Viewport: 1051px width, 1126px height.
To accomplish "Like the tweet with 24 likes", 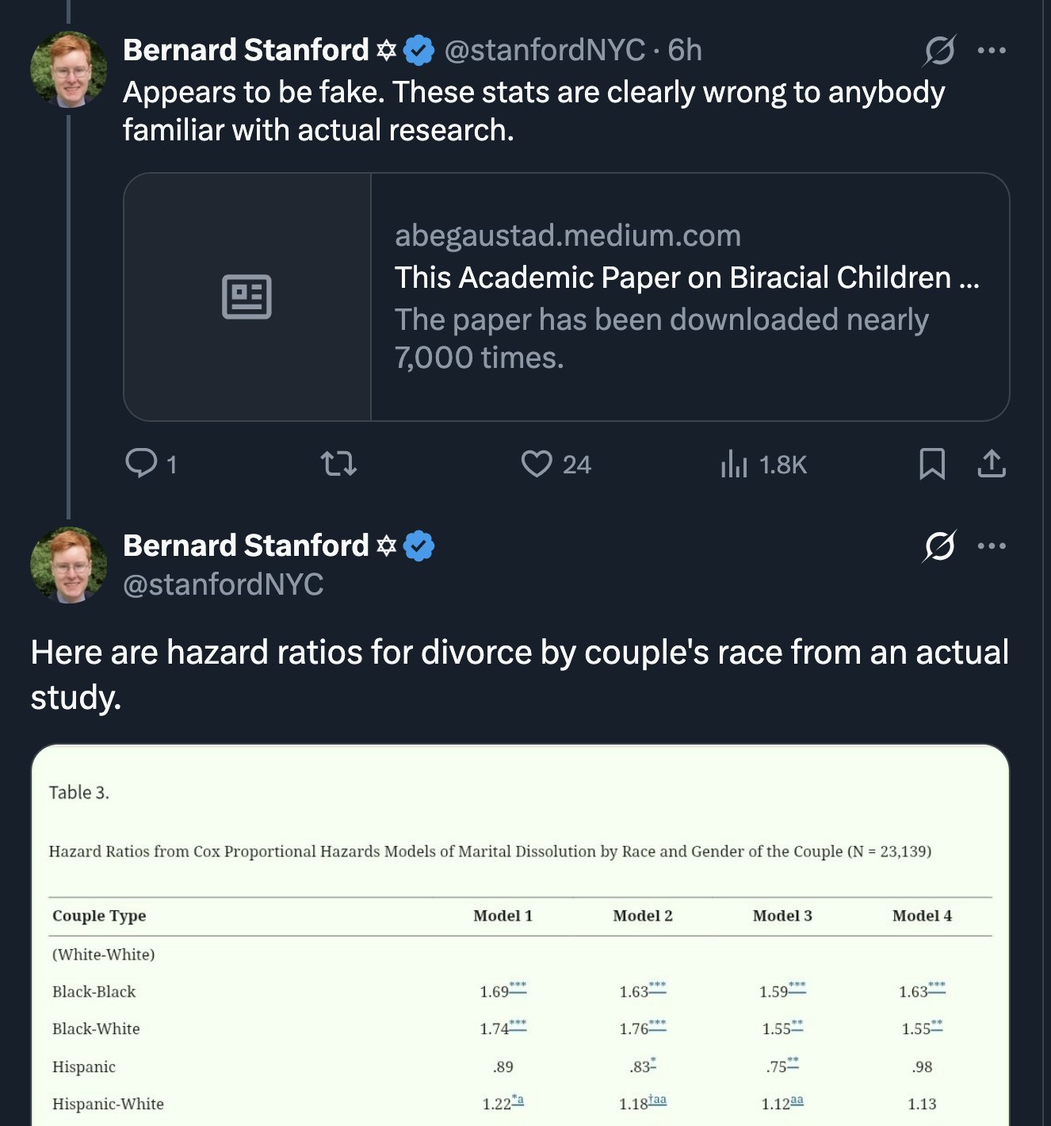I will 537,463.
